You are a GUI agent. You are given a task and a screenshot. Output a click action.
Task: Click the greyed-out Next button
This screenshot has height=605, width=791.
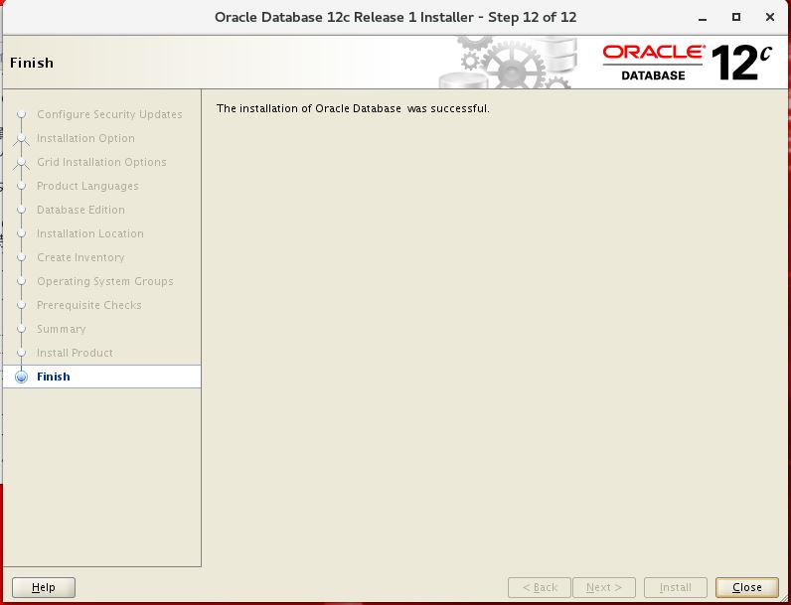pos(604,587)
